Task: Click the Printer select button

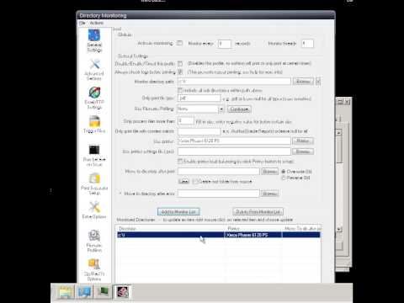Action: coord(303,141)
